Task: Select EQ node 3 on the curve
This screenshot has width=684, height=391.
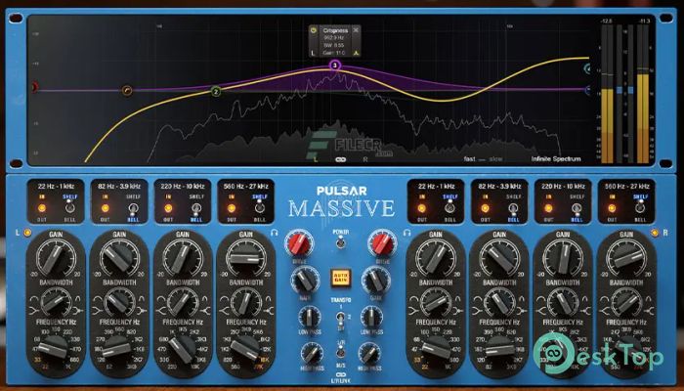Action: pyautogui.click(x=334, y=65)
